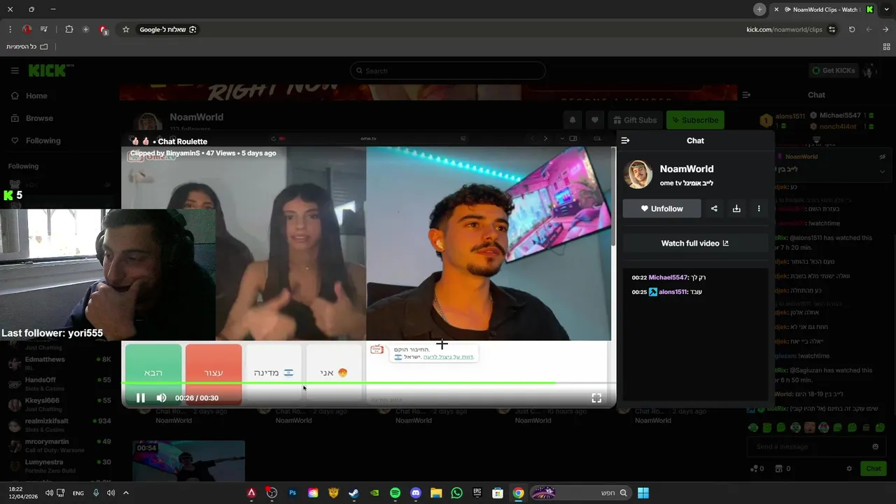The image size is (896, 504).
Task: Click the Windows Start button
Action: (643, 493)
